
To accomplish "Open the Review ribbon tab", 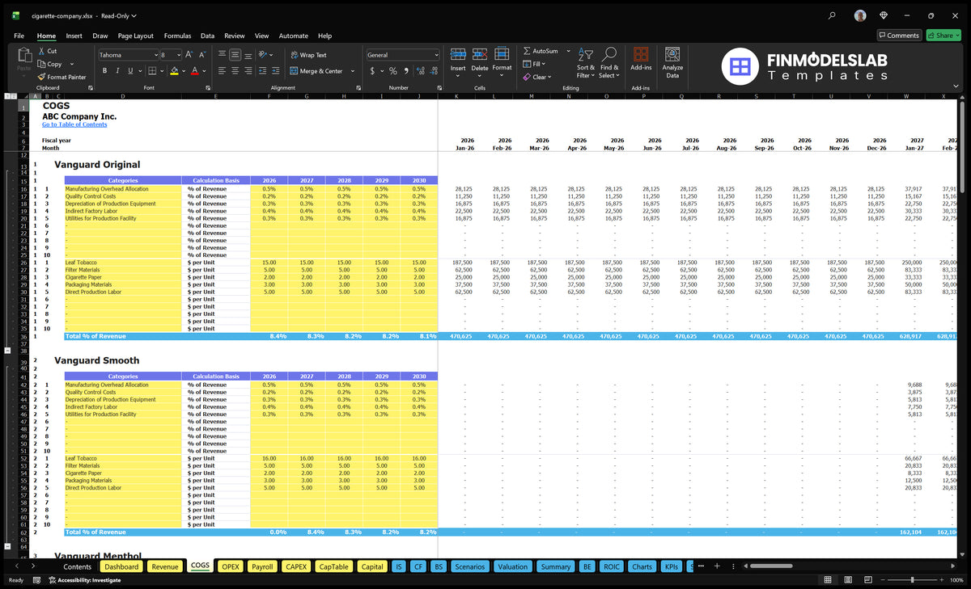I will click(x=235, y=36).
